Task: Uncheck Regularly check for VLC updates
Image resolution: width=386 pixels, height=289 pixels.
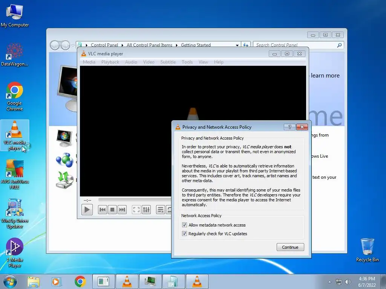Action: [184, 233]
